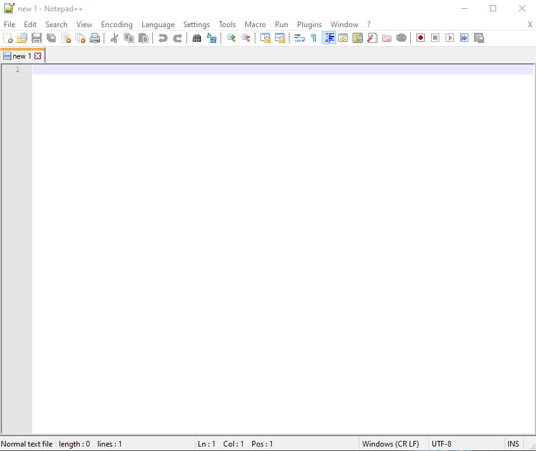Click the length : 0 status text
This screenshot has height=451, width=536.
[x=74, y=444]
